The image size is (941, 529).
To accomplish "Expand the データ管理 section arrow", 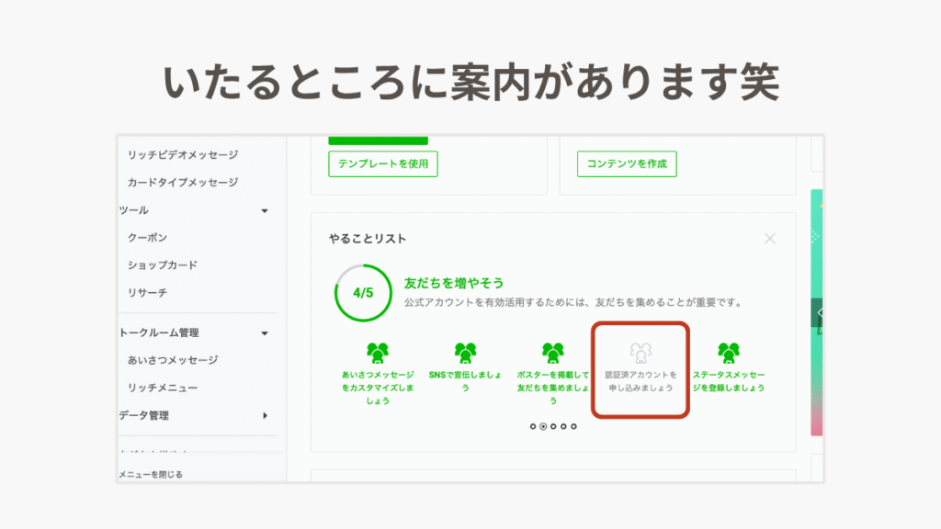I will tap(265, 416).
